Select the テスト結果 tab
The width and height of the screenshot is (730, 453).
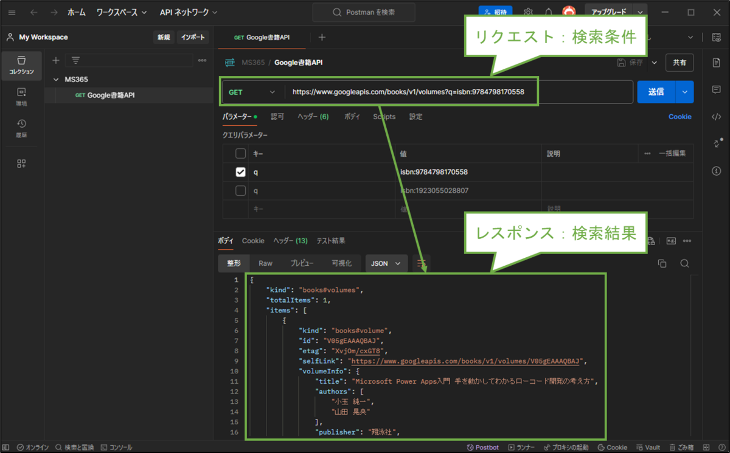tap(330, 241)
